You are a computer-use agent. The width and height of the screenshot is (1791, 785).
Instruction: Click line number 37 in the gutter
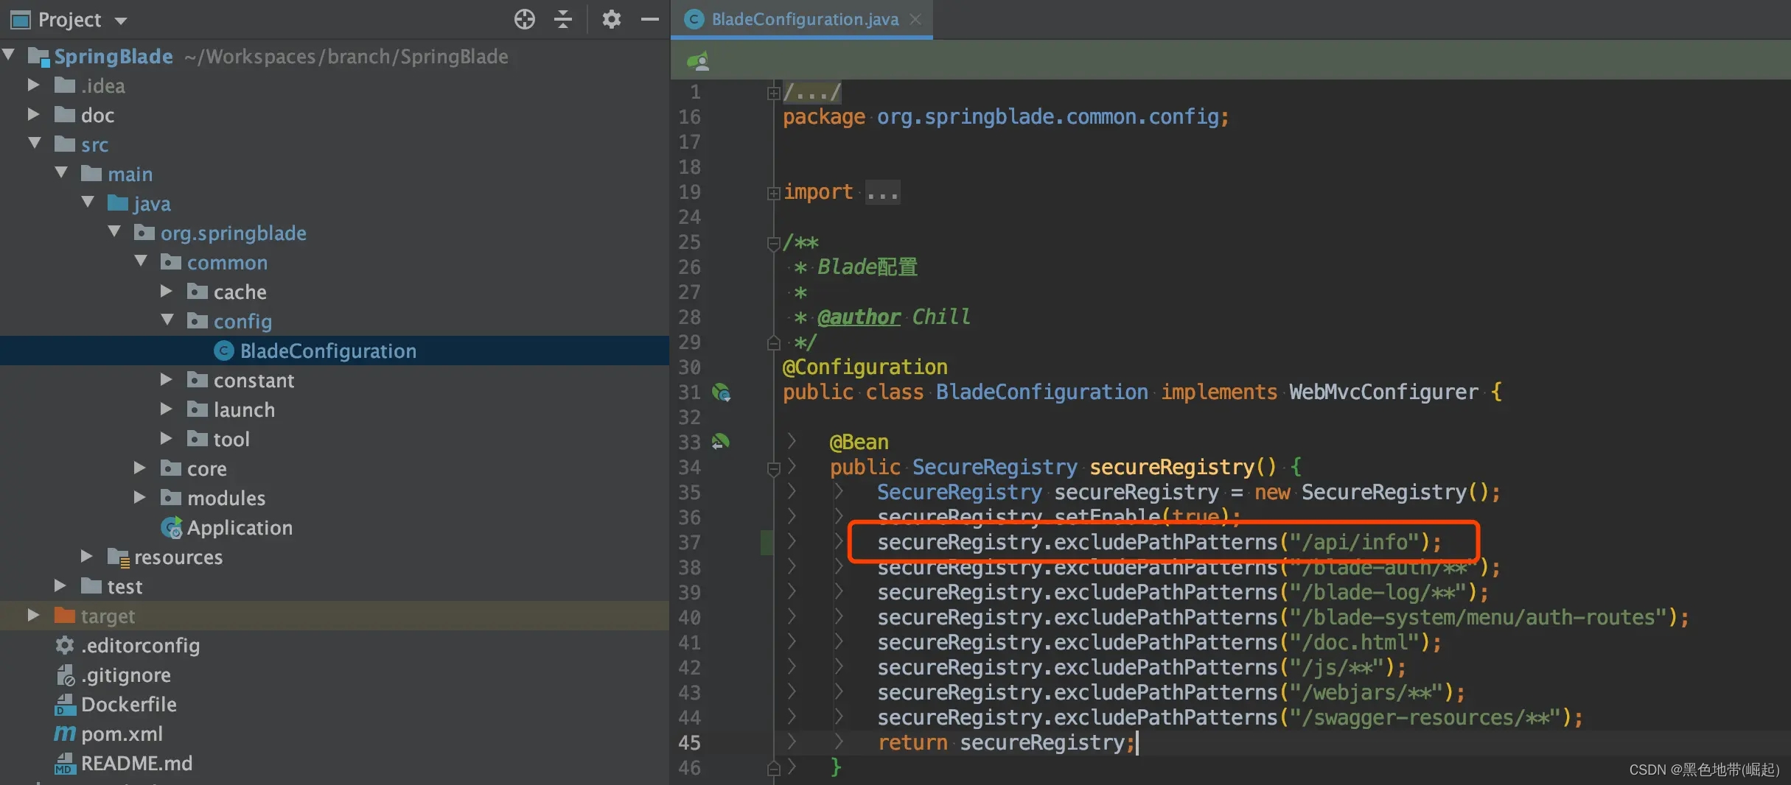pos(689,542)
